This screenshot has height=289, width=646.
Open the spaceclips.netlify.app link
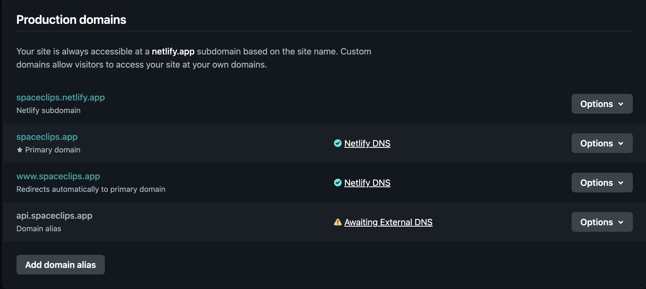click(x=61, y=97)
